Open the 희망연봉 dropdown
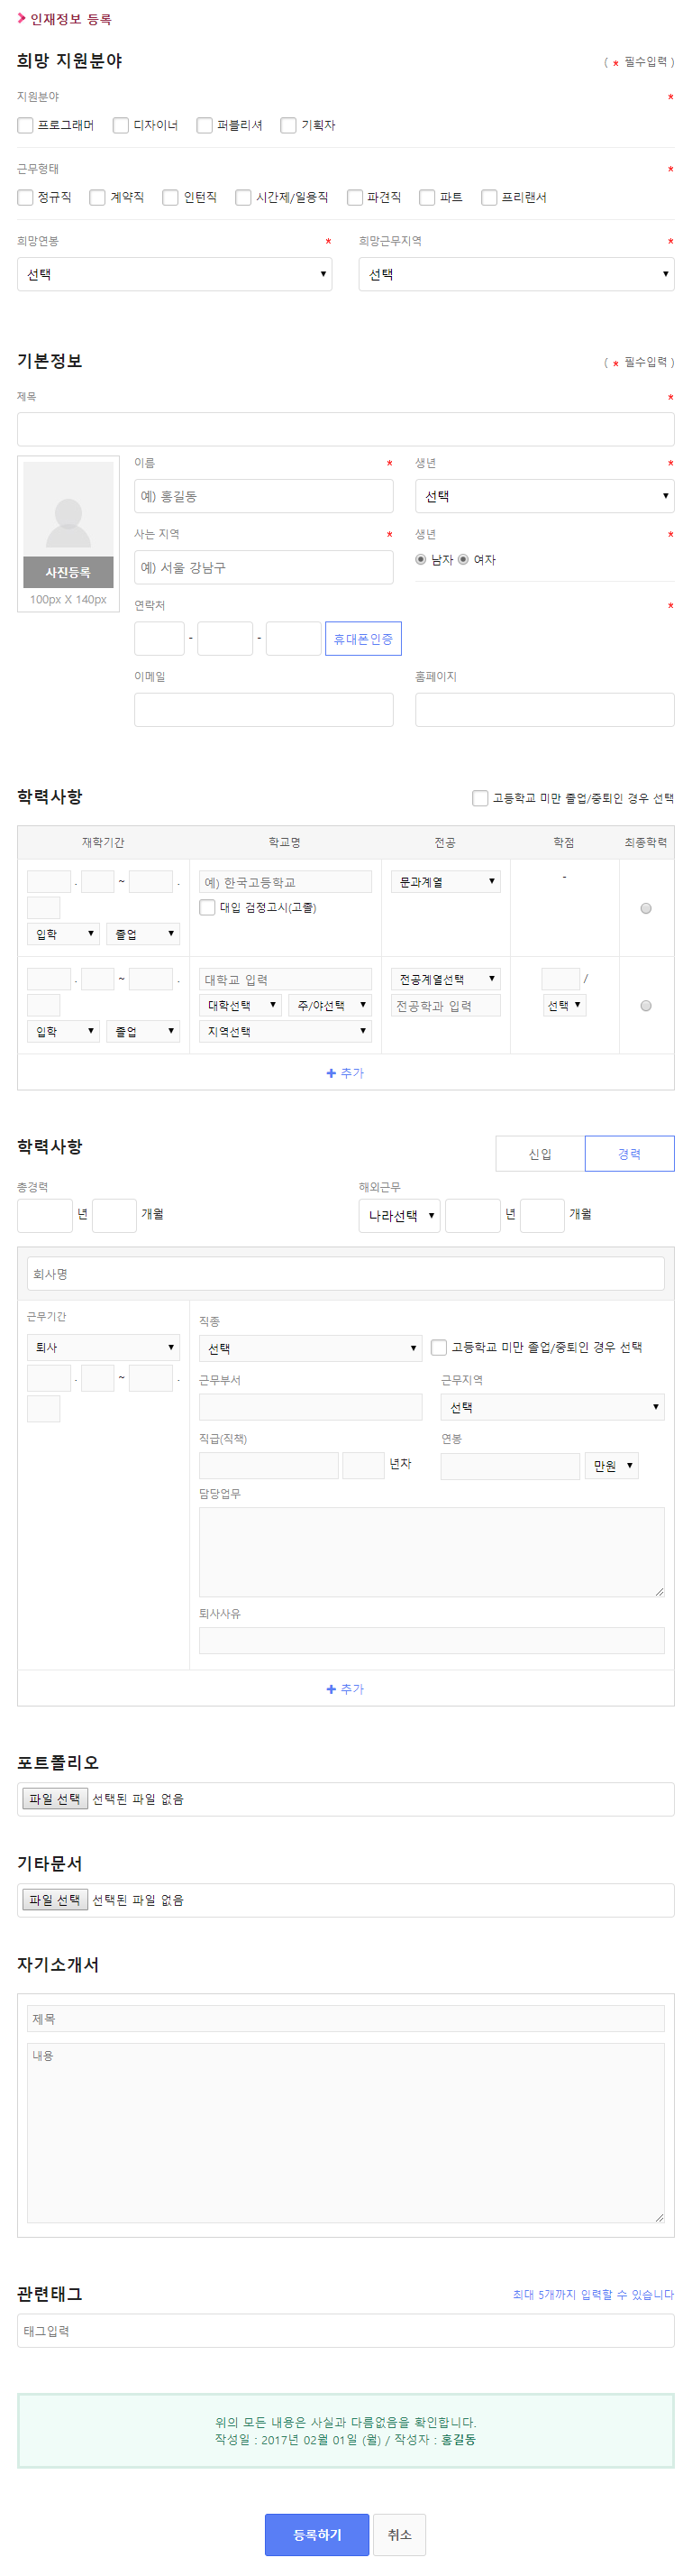The image size is (683, 2576). [x=175, y=274]
